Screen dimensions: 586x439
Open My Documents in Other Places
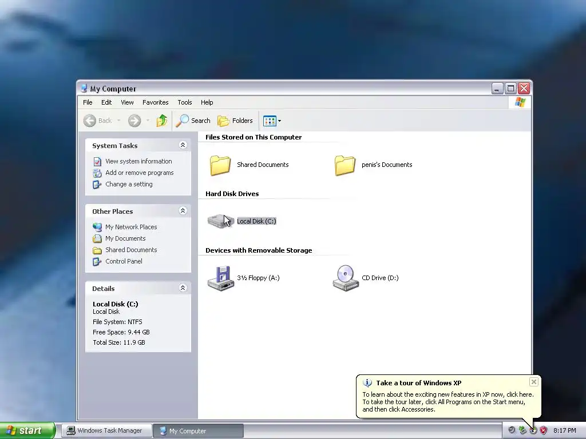click(x=125, y=238)
